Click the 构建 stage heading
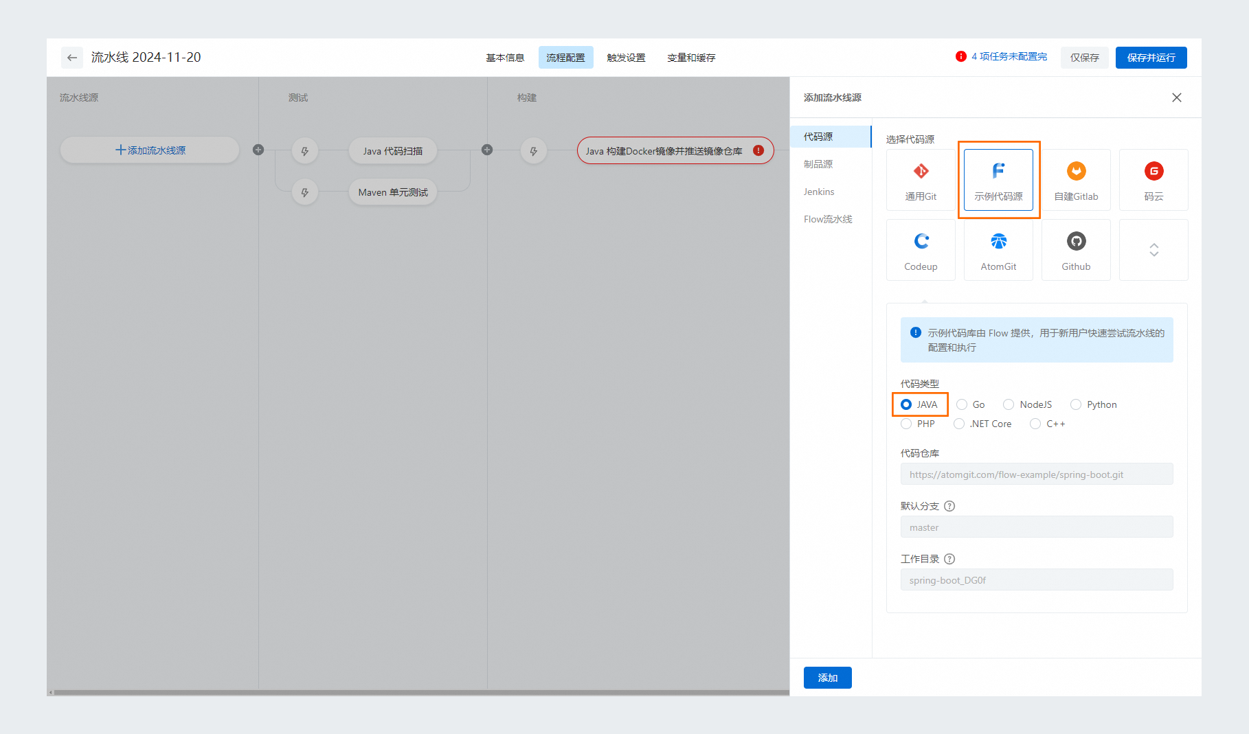1249x734 pixels. 527,98
